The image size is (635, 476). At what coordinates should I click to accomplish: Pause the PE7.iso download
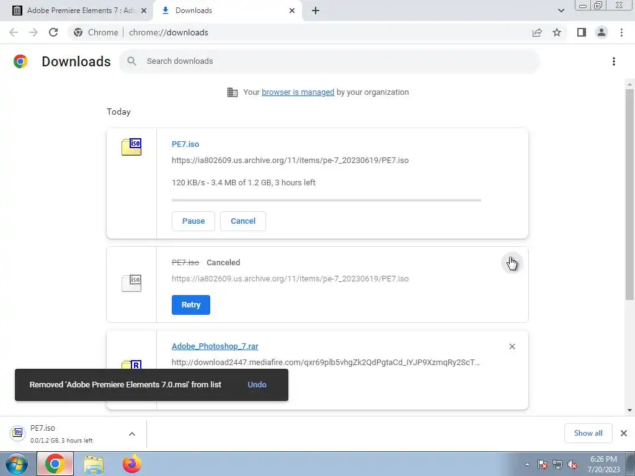coord(193,221)
